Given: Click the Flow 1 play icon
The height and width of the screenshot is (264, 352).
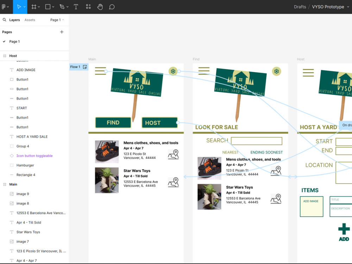Looking at the screenshot, I should coord(85,67).
